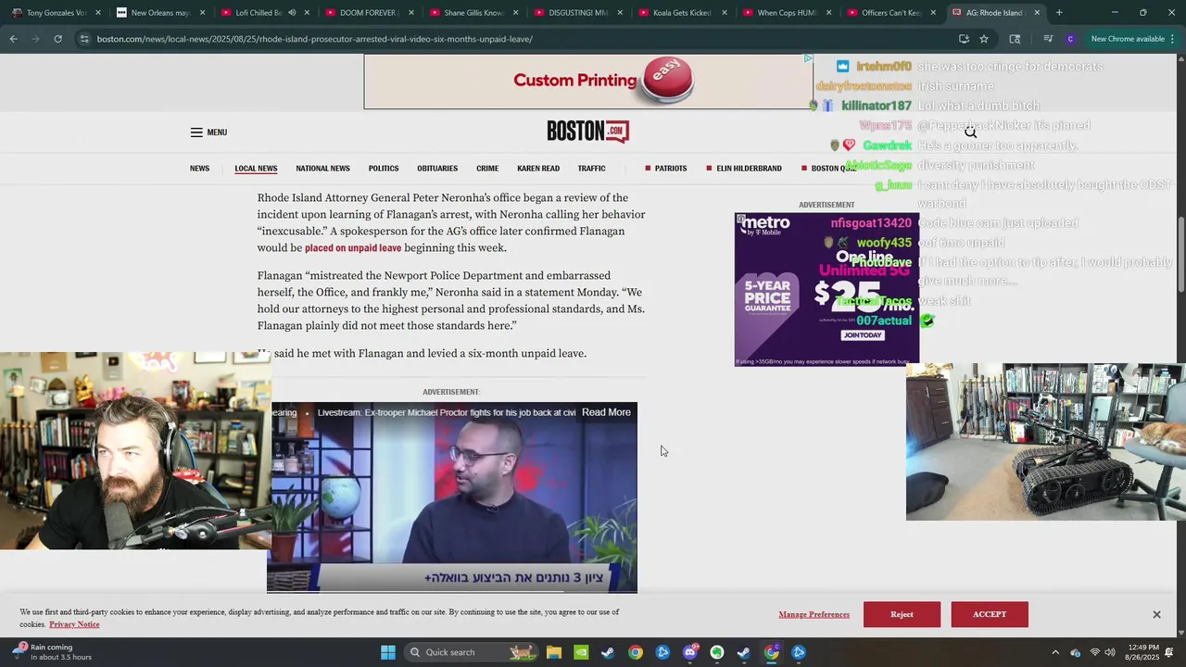Click the JOIN TODAY button in Metro ad

pos(862,335)
